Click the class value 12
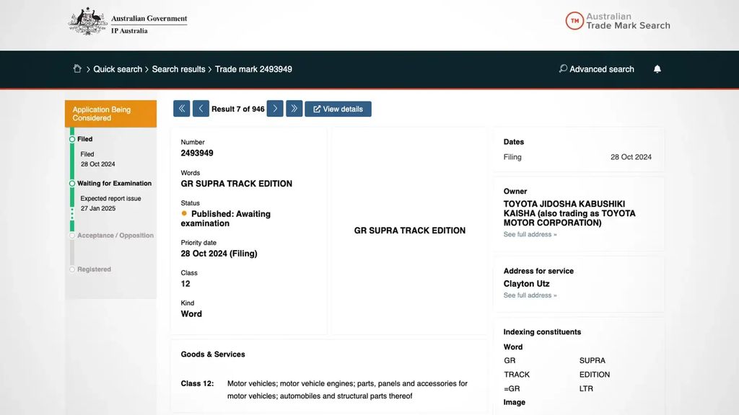Image resolution: width=739 pixels, height=415 pixels. pos(185,284)
